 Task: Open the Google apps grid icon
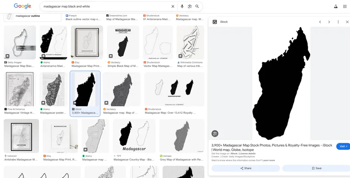pos(345,6)
